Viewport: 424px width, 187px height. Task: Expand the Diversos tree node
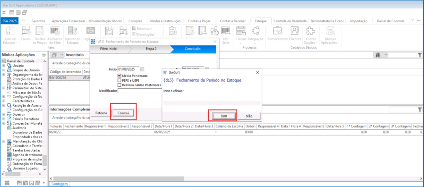tap(4, 114)
